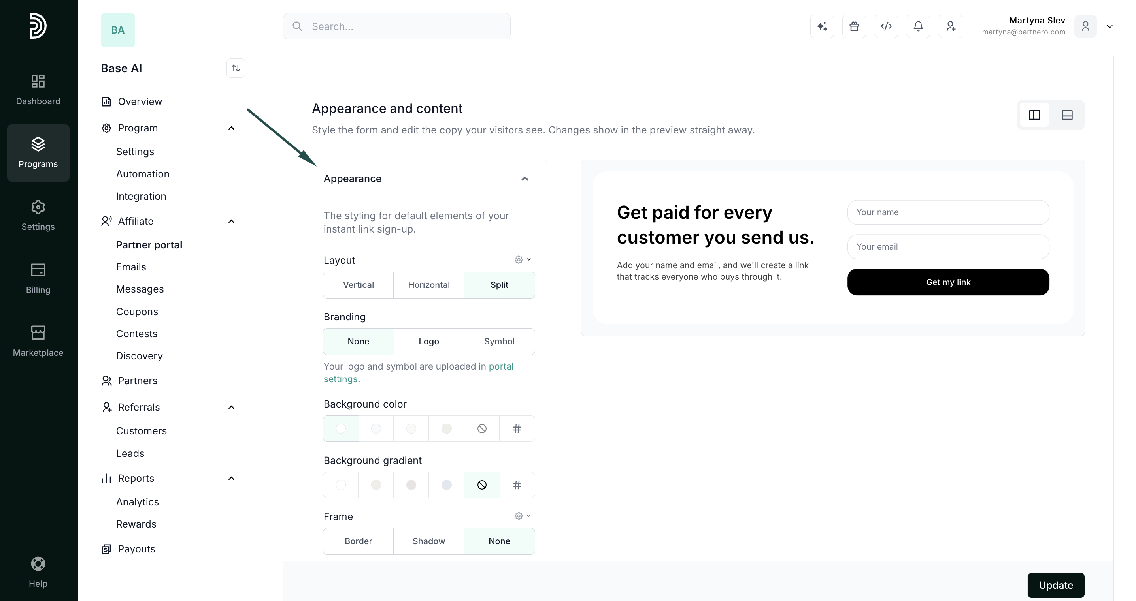1136x601 pixels.
Task: Choose Symbol branding option
Action: tap(500, 342)
